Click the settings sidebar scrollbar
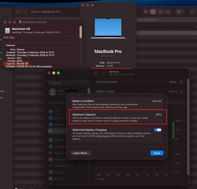The height and width of the screenshot is (189, 197). pyautogui.click(x=89, y=91)
